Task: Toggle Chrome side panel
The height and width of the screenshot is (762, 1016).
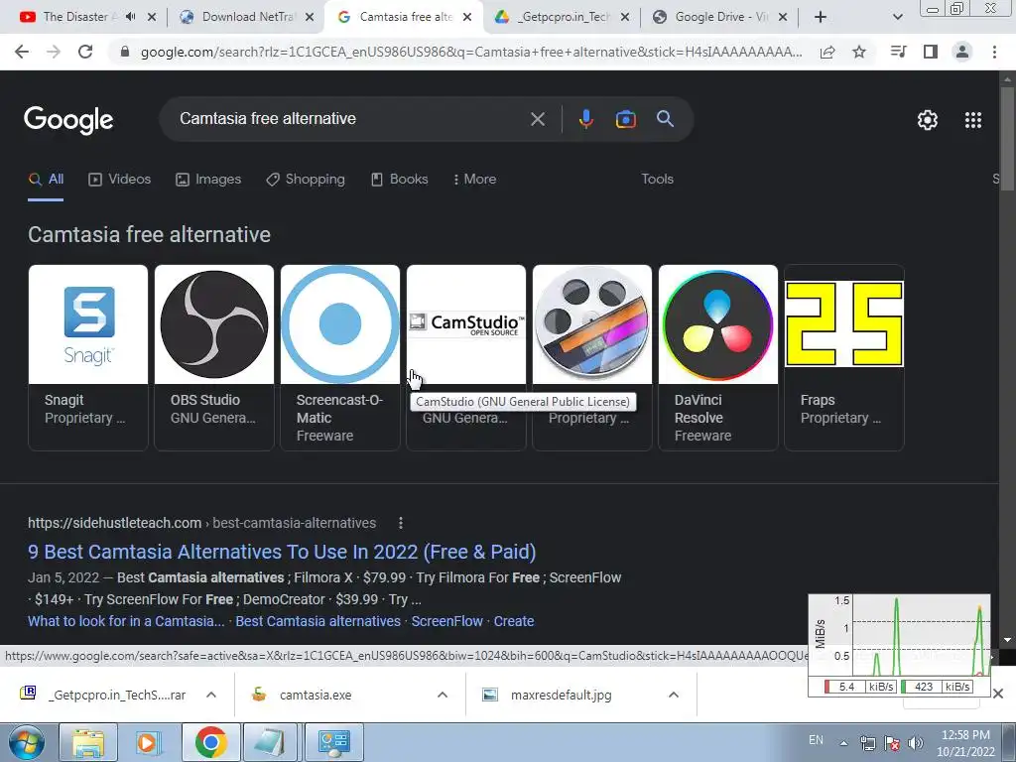Action: [931, 52]
